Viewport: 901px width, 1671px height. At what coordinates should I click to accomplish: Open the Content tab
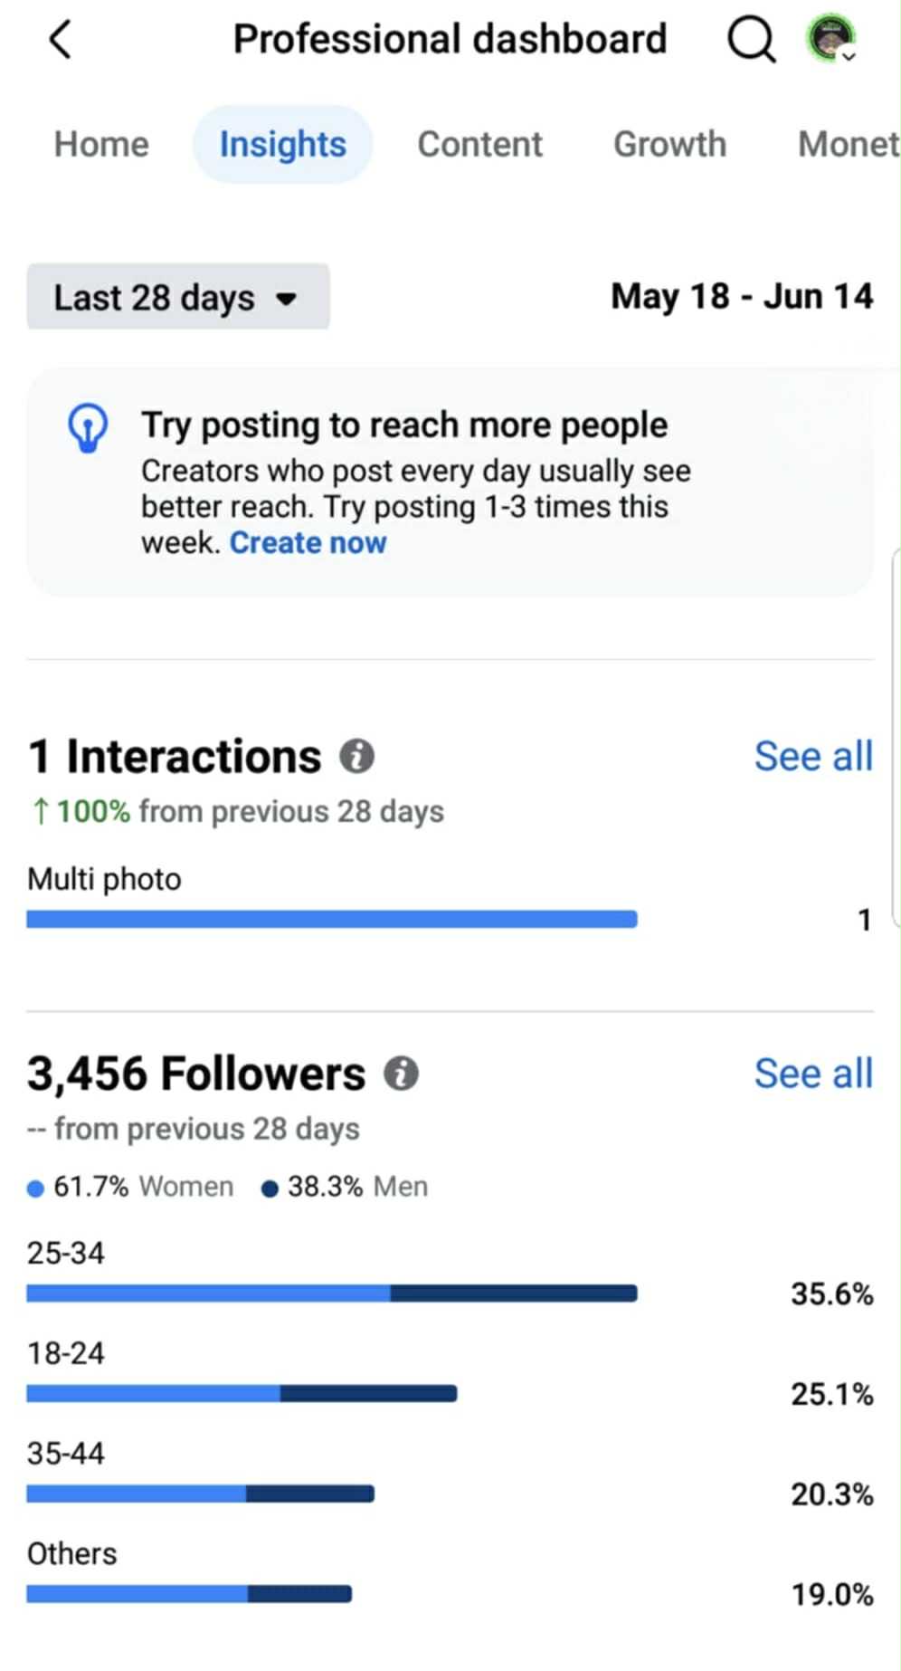[479, 144]
